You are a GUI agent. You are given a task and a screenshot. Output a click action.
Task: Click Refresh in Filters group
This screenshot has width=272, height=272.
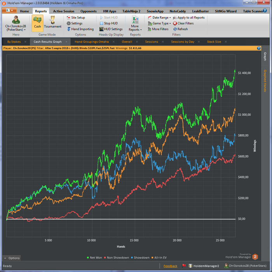click(180, 29)
